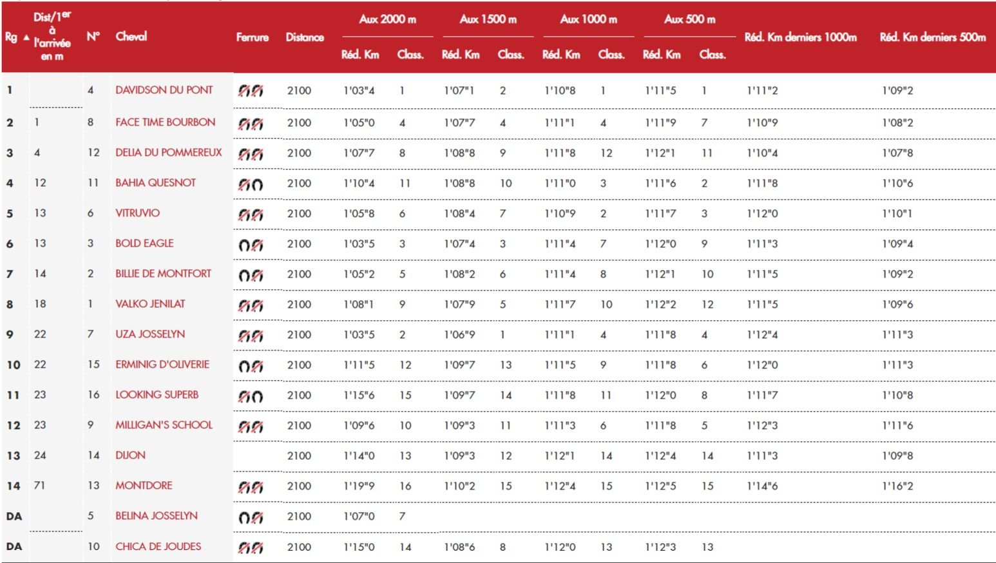The height and width of the screenshot is (563, 996).
Task: Click the ferrure icon for BILLIE DE MONTFORT
Action: coord(251,275)
